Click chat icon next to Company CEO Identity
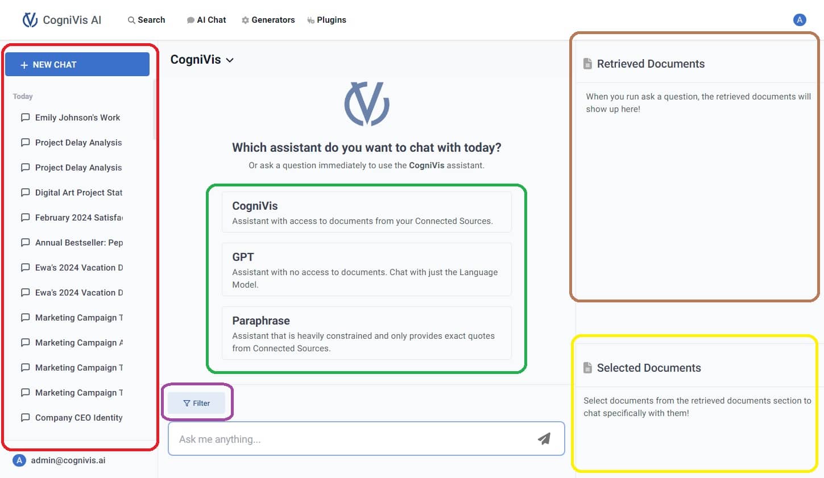Viewport: 824px width, 478px height. 25,418
